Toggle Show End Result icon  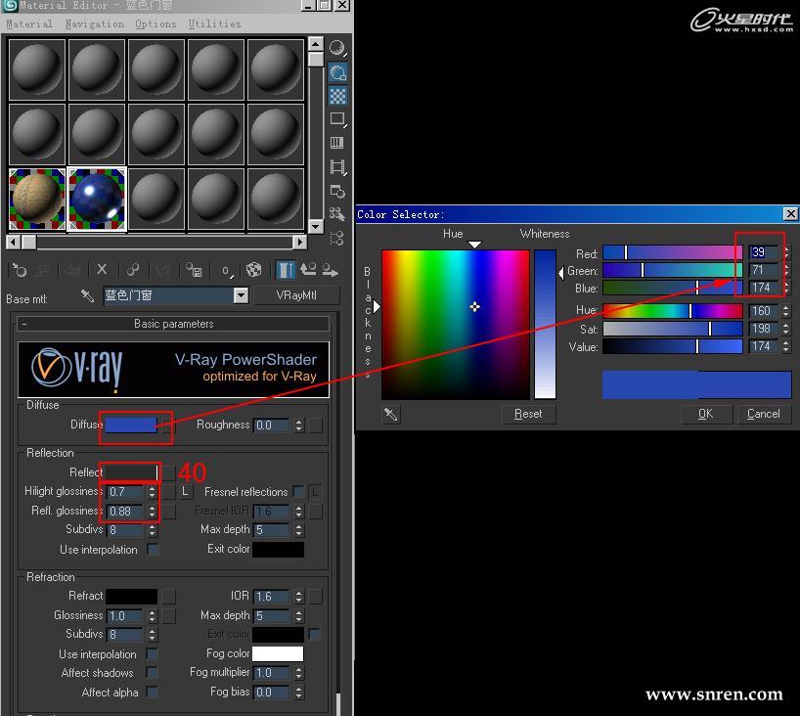pos(286,270)
